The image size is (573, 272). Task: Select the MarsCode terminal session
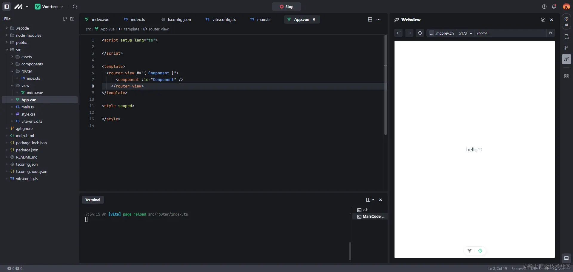coord(370,216)
